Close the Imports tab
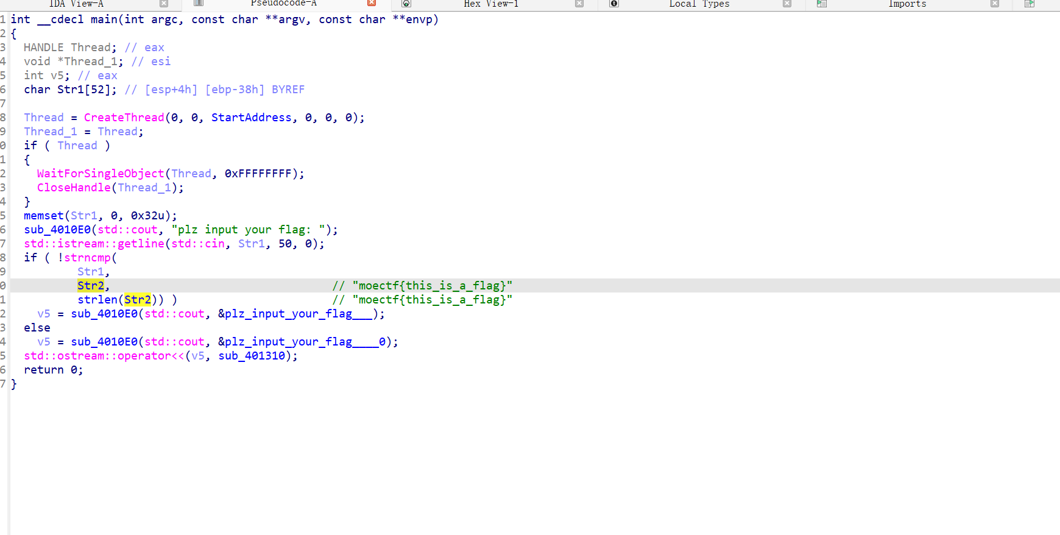 (995, 4)
